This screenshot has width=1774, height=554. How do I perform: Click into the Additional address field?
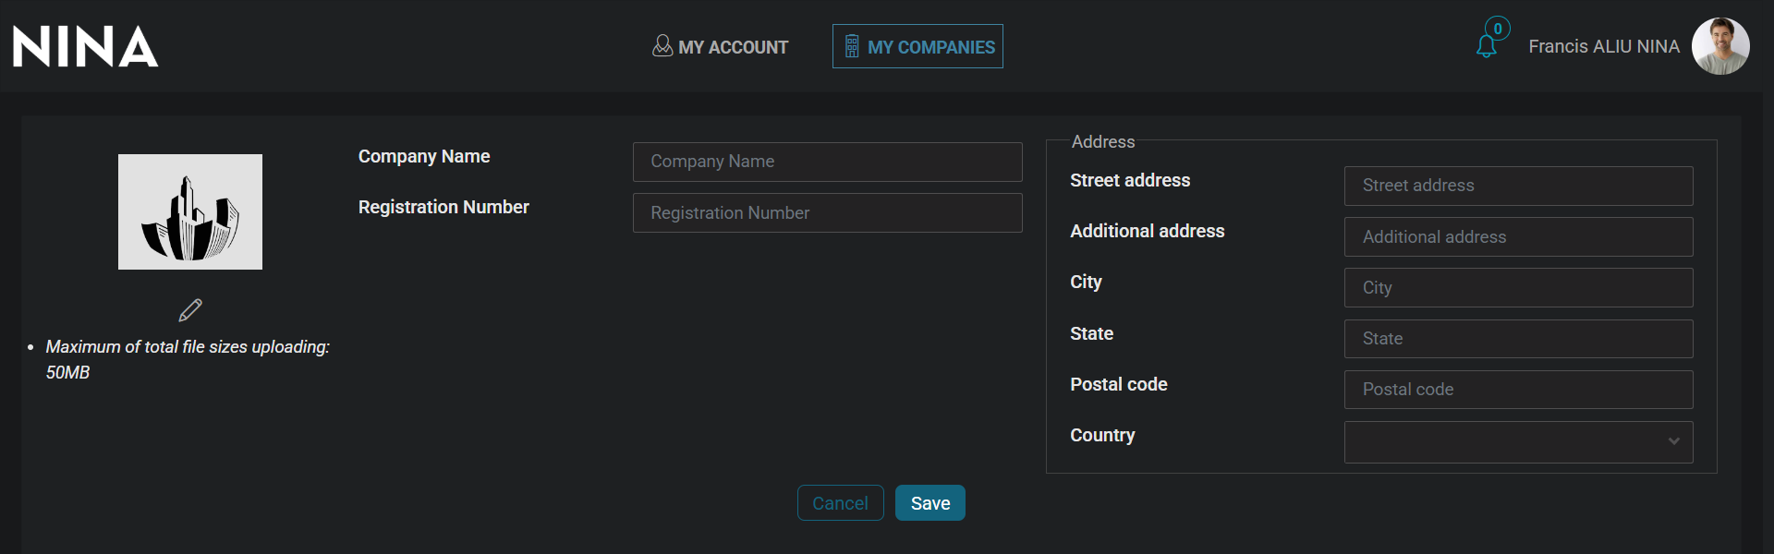[1518, 237]
